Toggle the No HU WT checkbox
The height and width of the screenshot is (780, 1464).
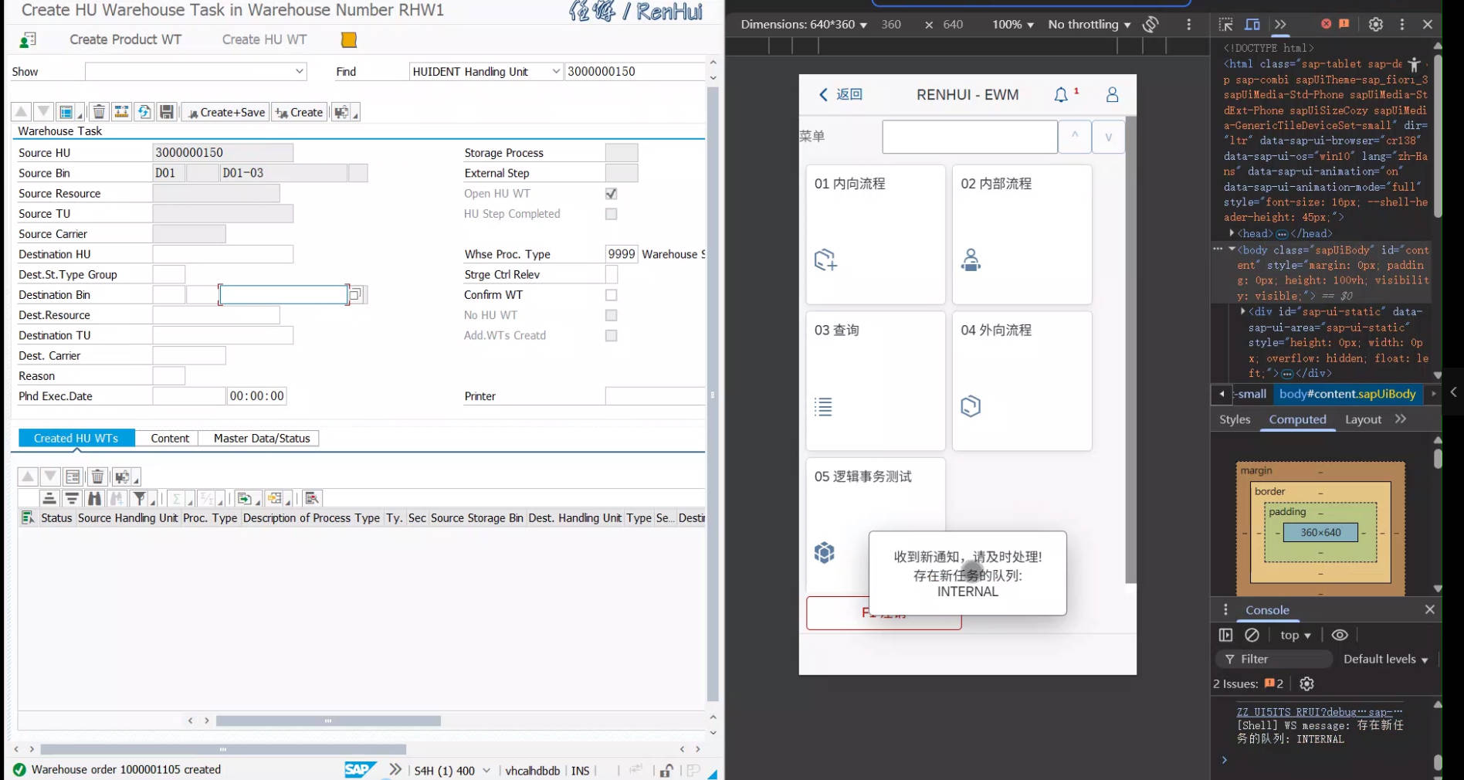point(612,315)
